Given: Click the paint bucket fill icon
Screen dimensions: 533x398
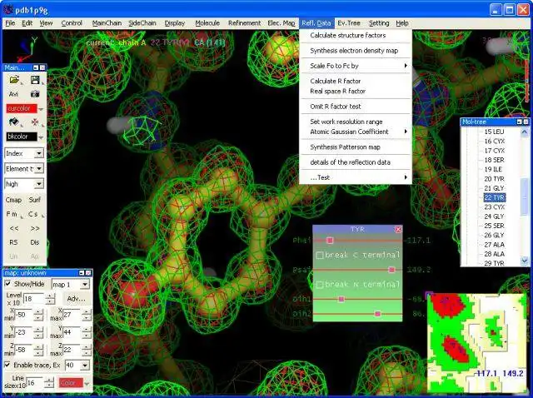Looking at the screenshot, I should (x=14, y=122).
